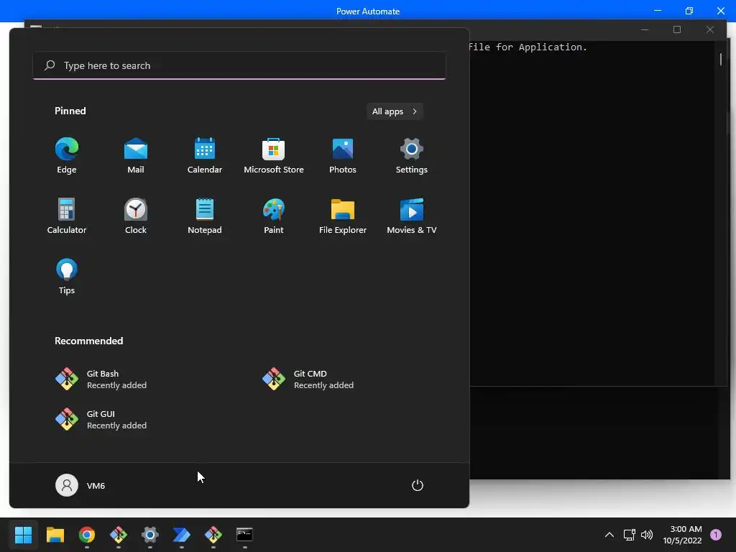Open File Explorer from the Start menu
The height and width of the screenshot is (552, 736).
(x=343, y=216)
